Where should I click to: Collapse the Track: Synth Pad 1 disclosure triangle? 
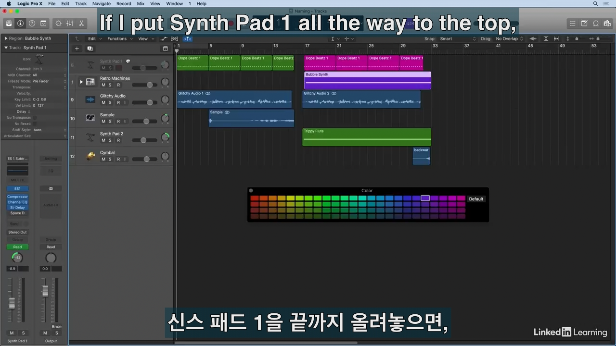[6, 48]
